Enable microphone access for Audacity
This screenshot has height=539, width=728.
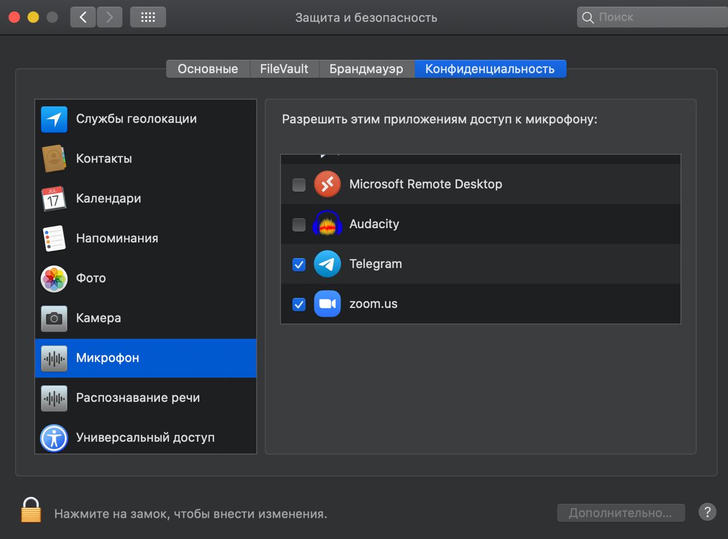point(299,225)
